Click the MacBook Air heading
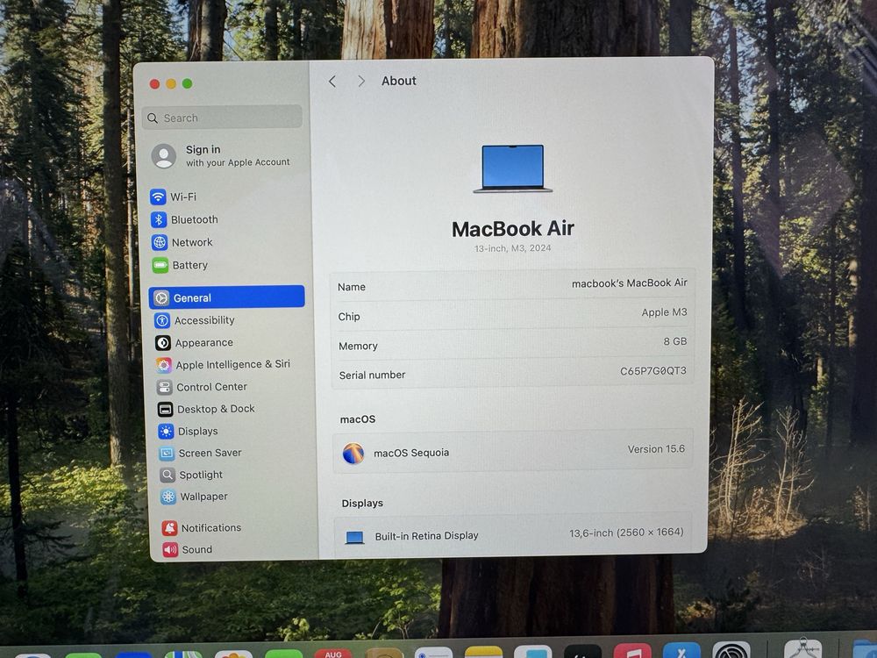The height and width of the screenshot is (658, 877). [x=513, y=228]
